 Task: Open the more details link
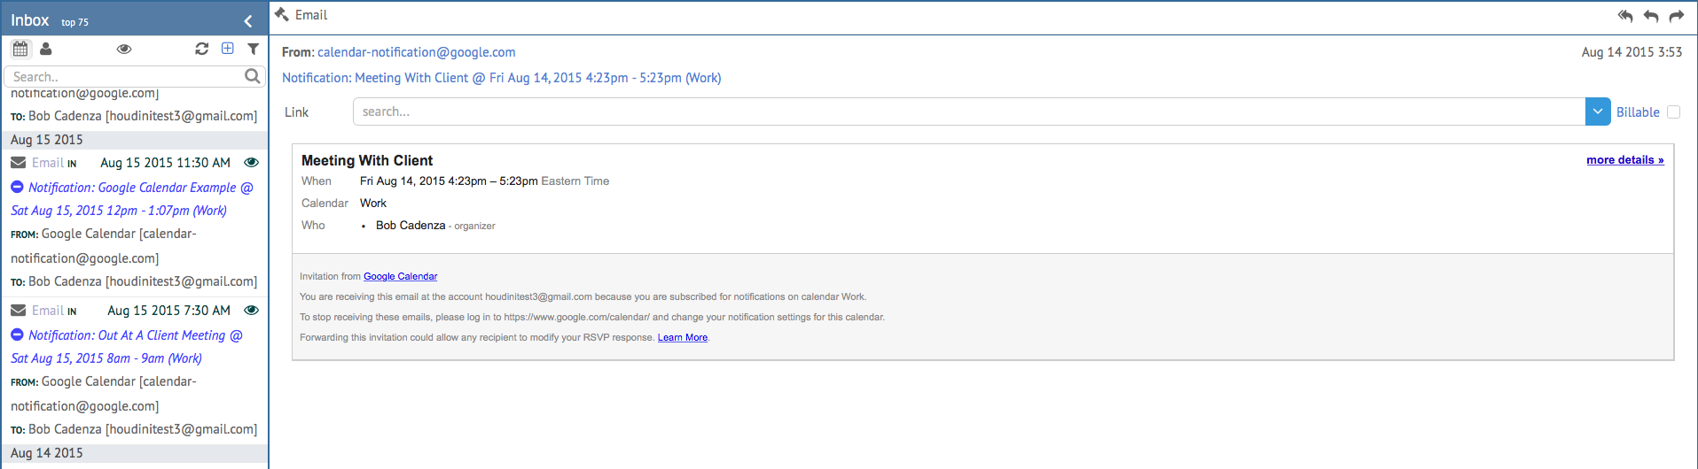[1625, 160]
